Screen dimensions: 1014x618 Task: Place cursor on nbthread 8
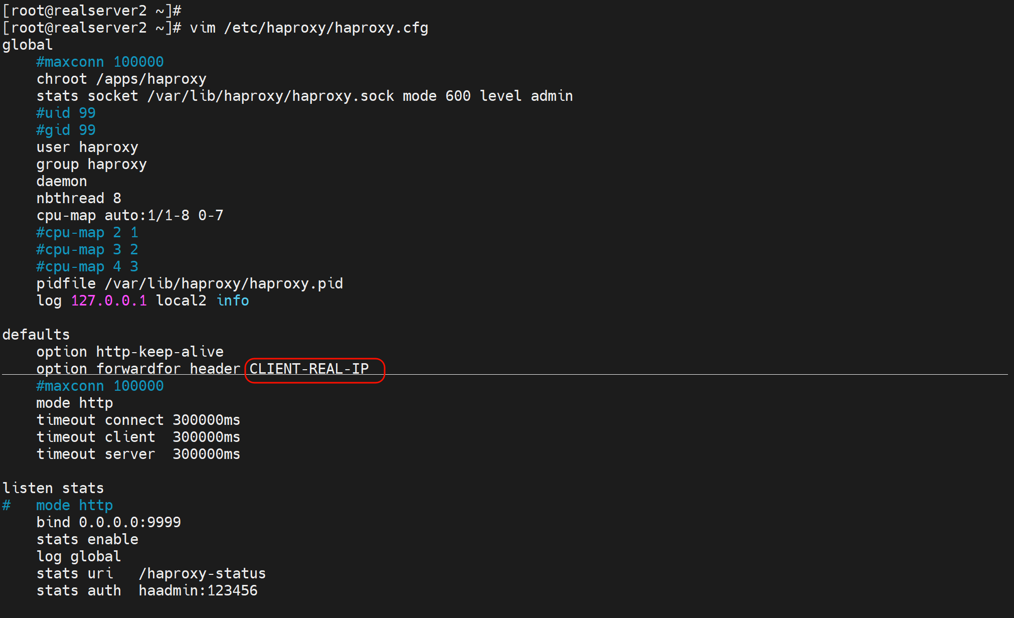tap(79, 199)
